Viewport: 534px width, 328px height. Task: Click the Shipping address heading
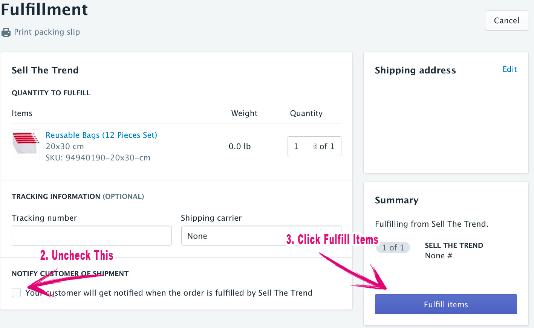(x=415, y=70)
